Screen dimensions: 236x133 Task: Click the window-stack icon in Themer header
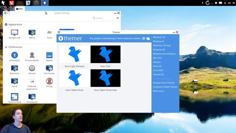[148, 38]
